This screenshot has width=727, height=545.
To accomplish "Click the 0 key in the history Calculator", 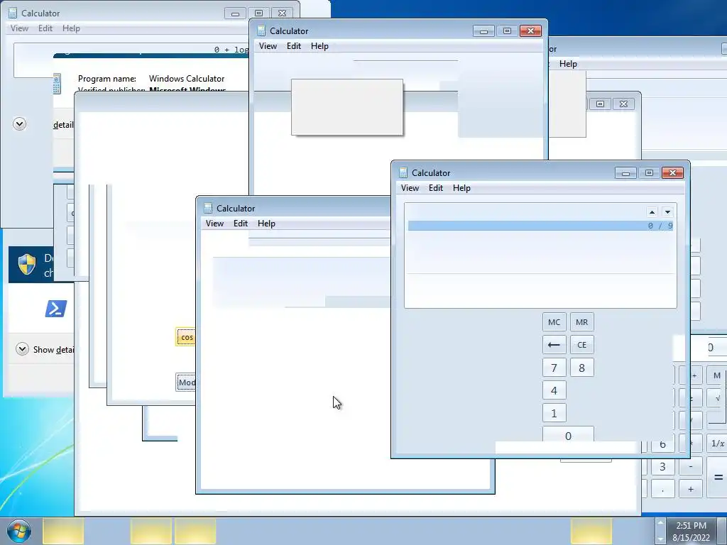I will 568,434.
